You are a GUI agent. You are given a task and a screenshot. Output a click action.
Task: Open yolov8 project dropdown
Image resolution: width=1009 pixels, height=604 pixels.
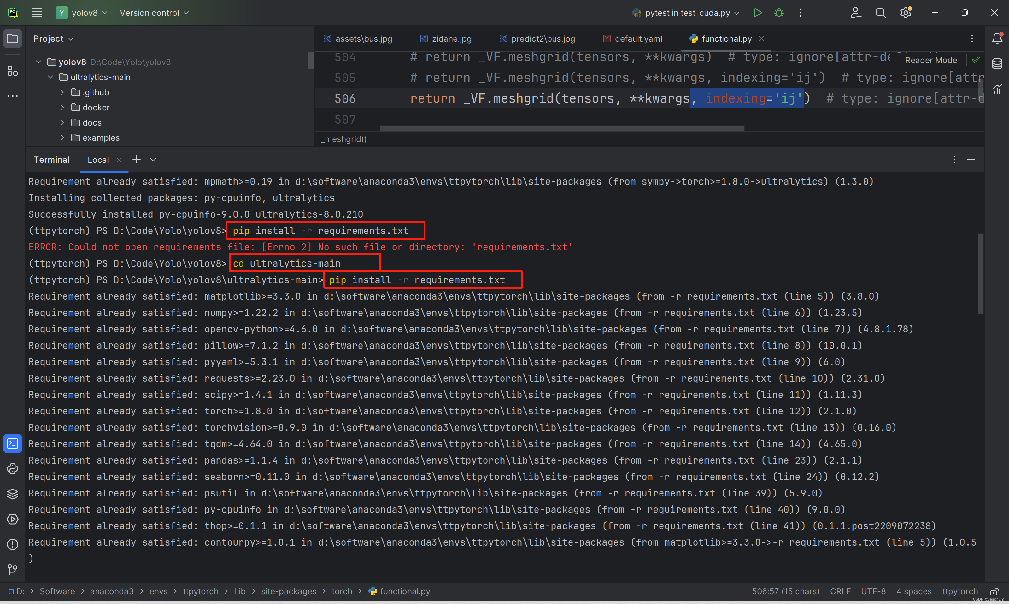tap(82, 13)
